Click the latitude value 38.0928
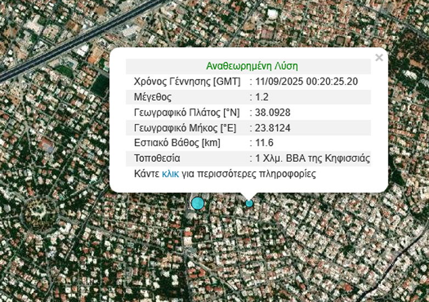 (272, 112)
